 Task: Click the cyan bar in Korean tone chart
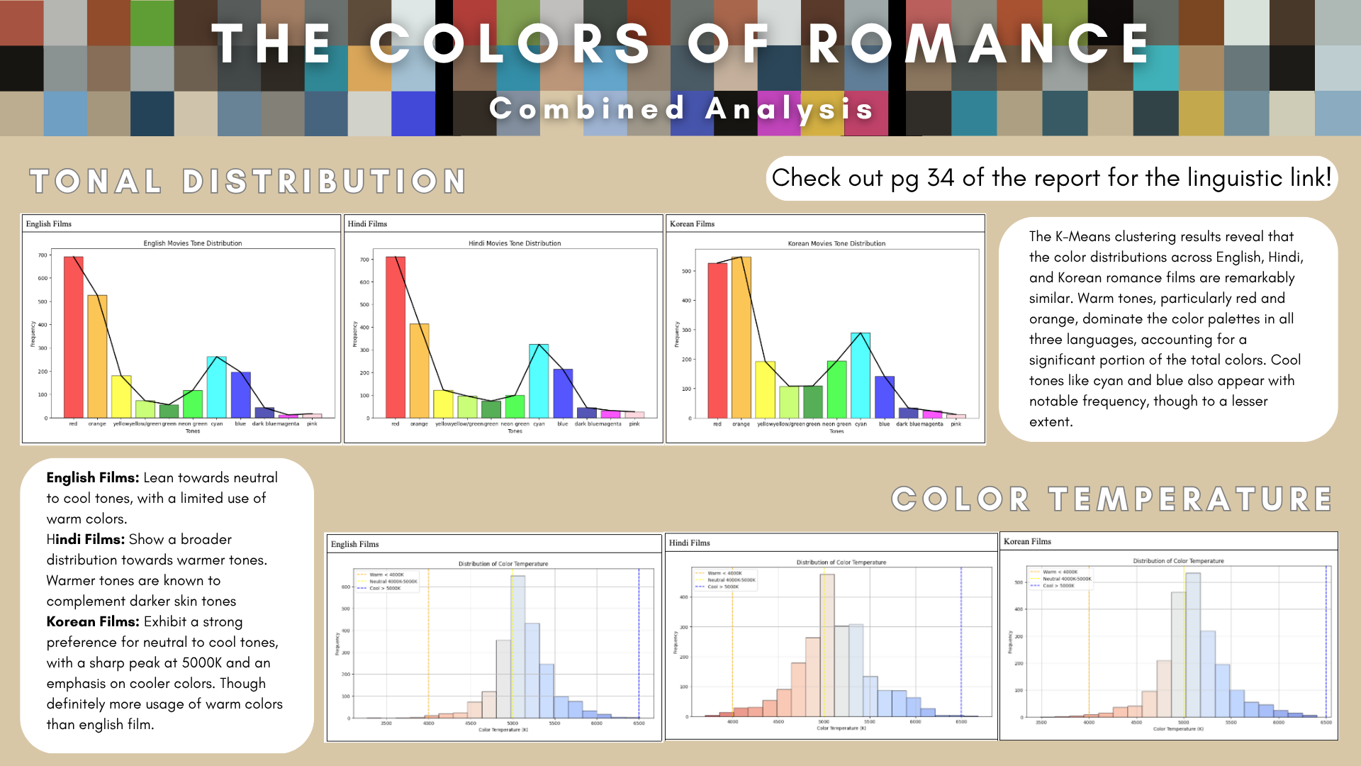click(x=861, y=375)
